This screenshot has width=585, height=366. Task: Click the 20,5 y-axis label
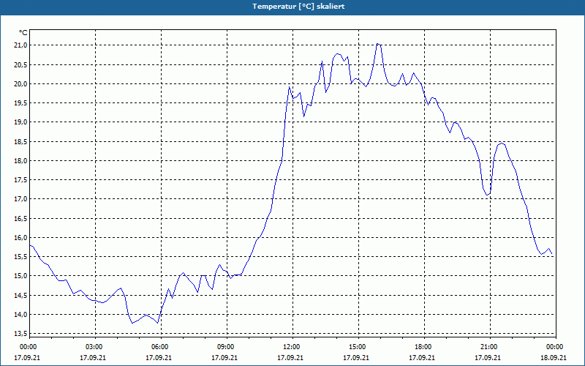pos(21,64)
